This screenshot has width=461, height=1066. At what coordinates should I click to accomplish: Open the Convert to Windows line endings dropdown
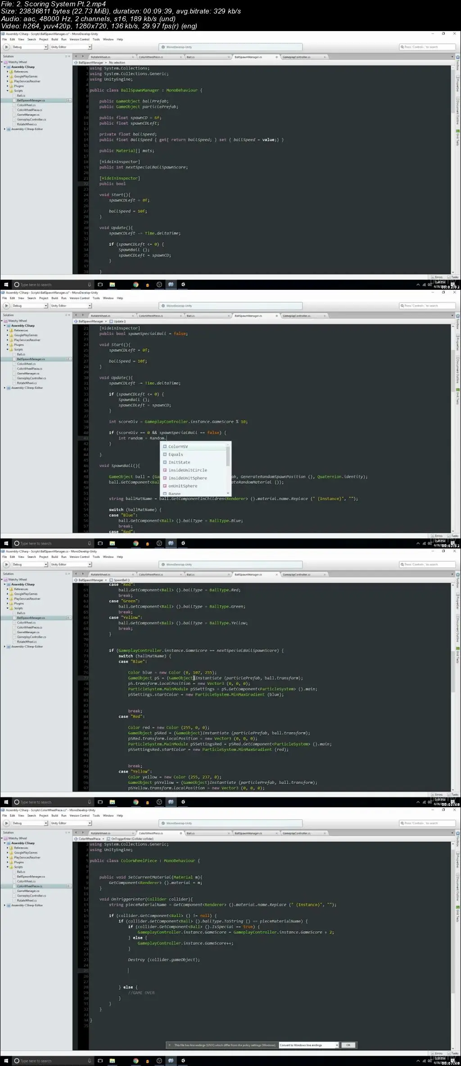(x=308, y=1045)
